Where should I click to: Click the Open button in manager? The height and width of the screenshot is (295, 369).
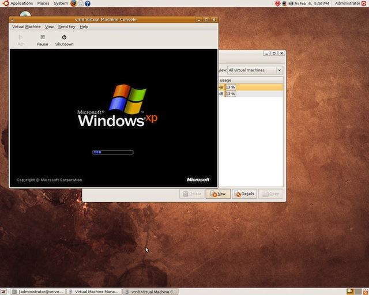coord(270,194)
